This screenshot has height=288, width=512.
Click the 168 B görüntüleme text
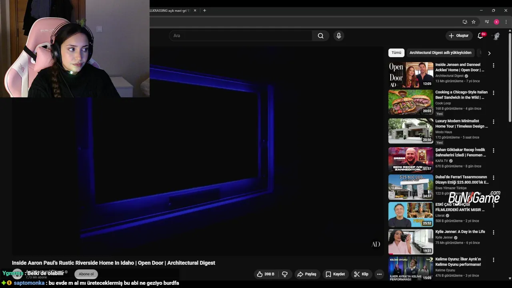pos(450,108)
